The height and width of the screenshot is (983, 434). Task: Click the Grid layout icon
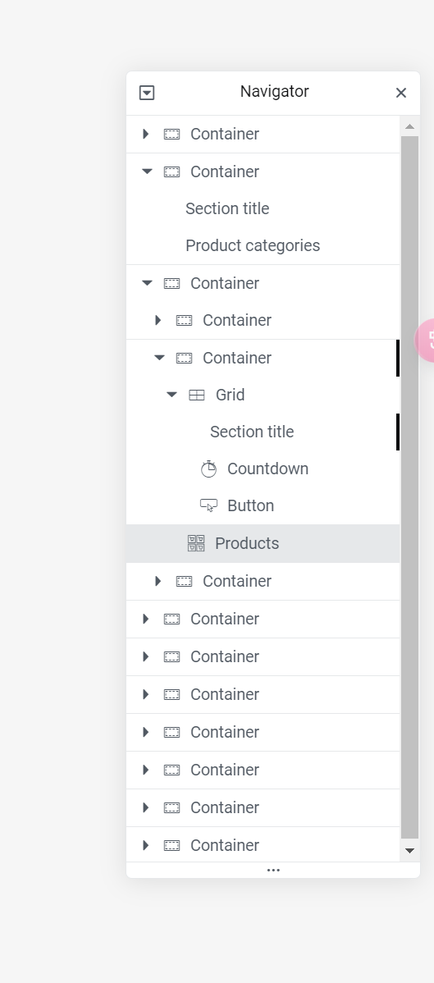pos(197,395)
